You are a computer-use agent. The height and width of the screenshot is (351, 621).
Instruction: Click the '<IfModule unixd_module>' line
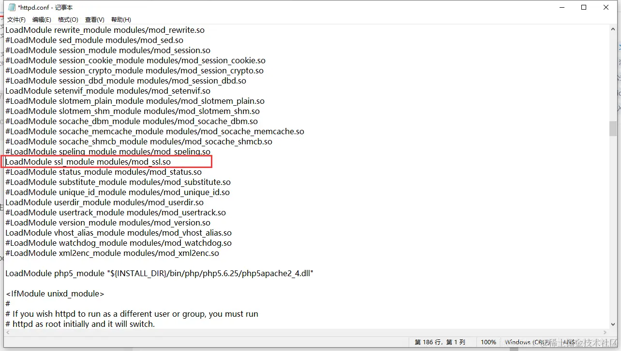(x=55, y=294)
